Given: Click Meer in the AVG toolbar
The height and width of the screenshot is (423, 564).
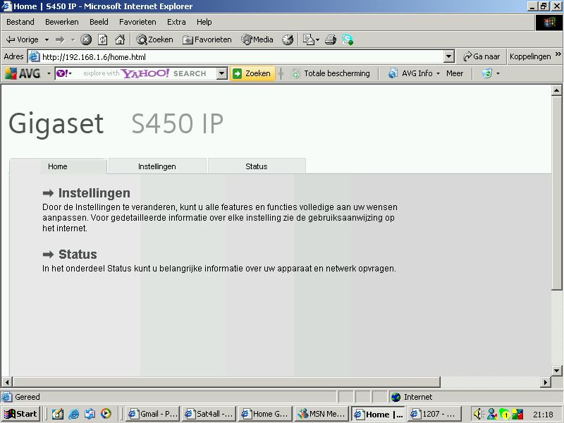Looking at the screenshot, I should pos(455,73).
